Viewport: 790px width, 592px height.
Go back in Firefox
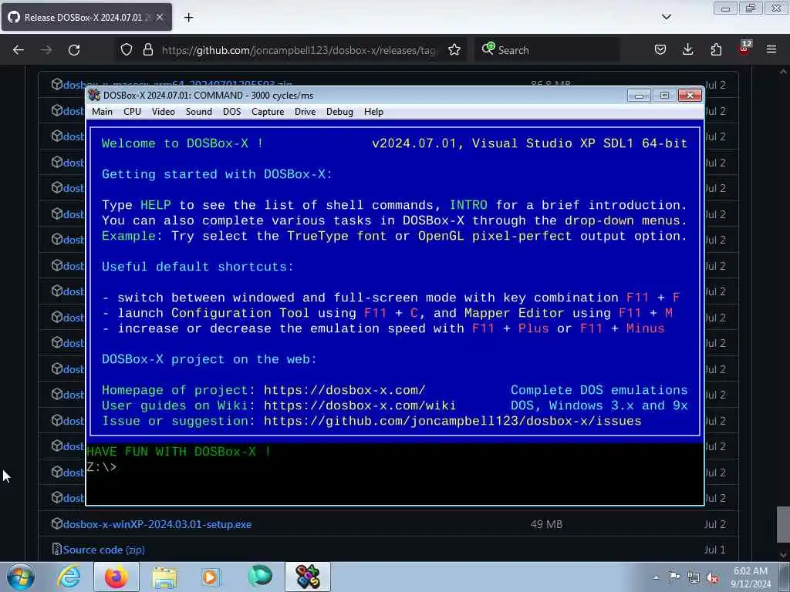pyautogui.click(x=19, y=50)
